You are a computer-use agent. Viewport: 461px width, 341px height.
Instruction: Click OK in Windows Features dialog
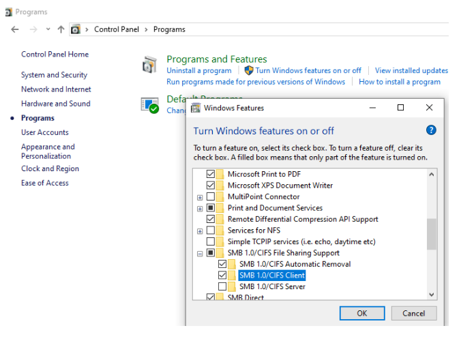click(362, 313)
